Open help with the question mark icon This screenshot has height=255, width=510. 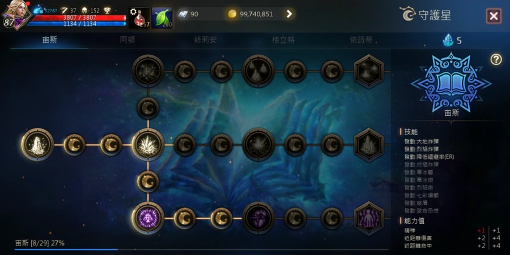[x=496, y=59]
